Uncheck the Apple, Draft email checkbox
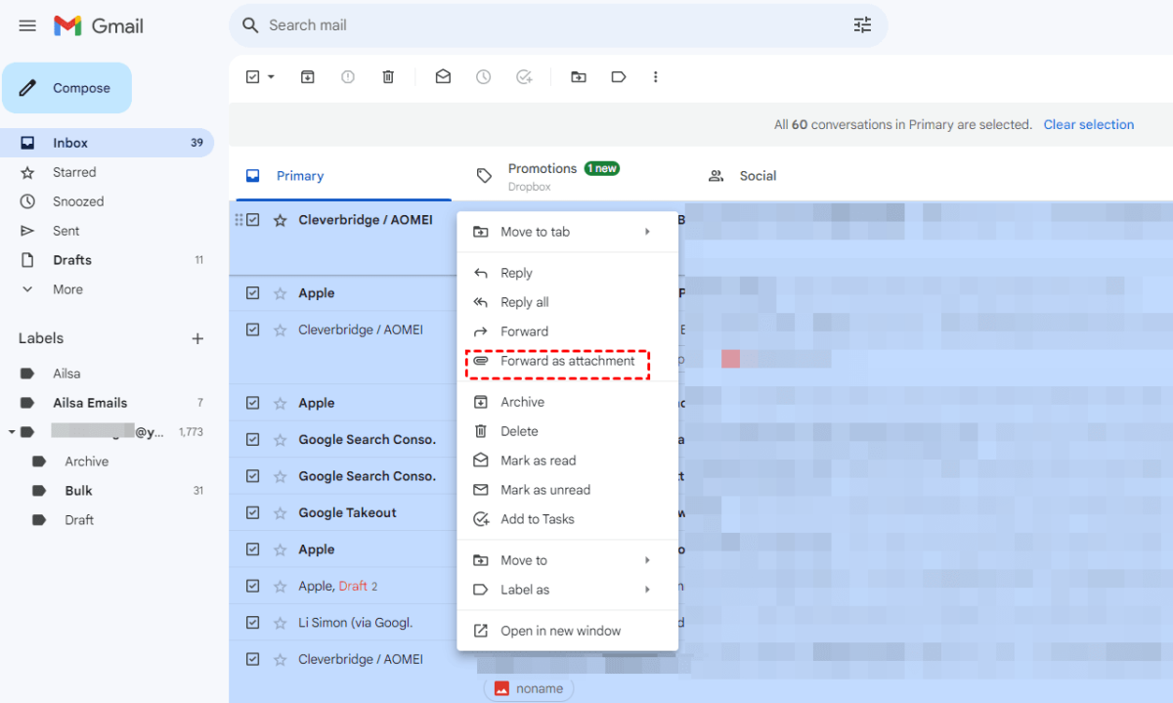The height and width of the screenshot is (703, 1173). [253, 586]
